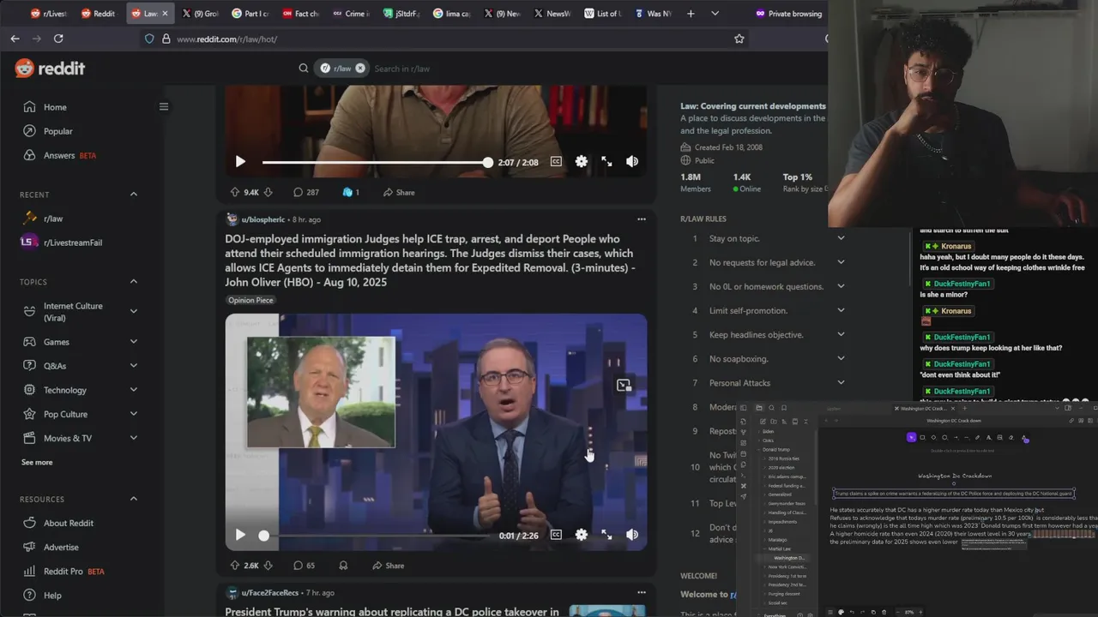Image resolution: width=1098 pixels, height=617 pixels.
Task: Toggle captions on the top video
Action: 556,161
